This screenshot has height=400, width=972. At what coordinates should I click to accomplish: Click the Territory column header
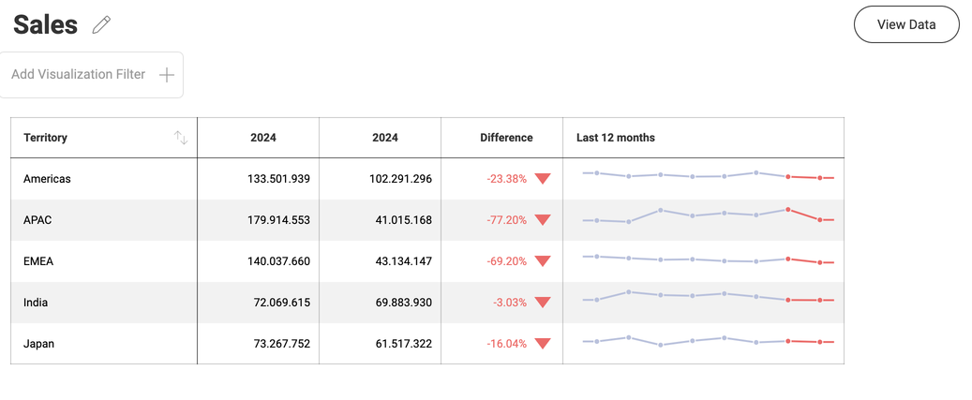coord(104,138)
